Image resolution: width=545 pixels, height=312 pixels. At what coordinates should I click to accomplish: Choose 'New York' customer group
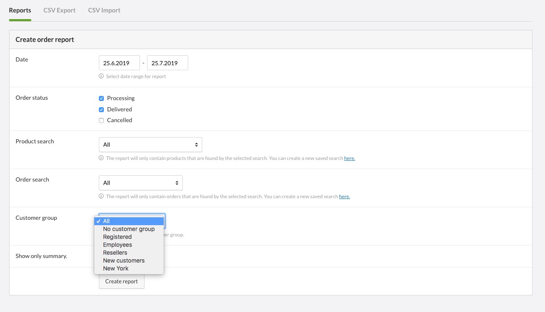(x=129, y=268)
